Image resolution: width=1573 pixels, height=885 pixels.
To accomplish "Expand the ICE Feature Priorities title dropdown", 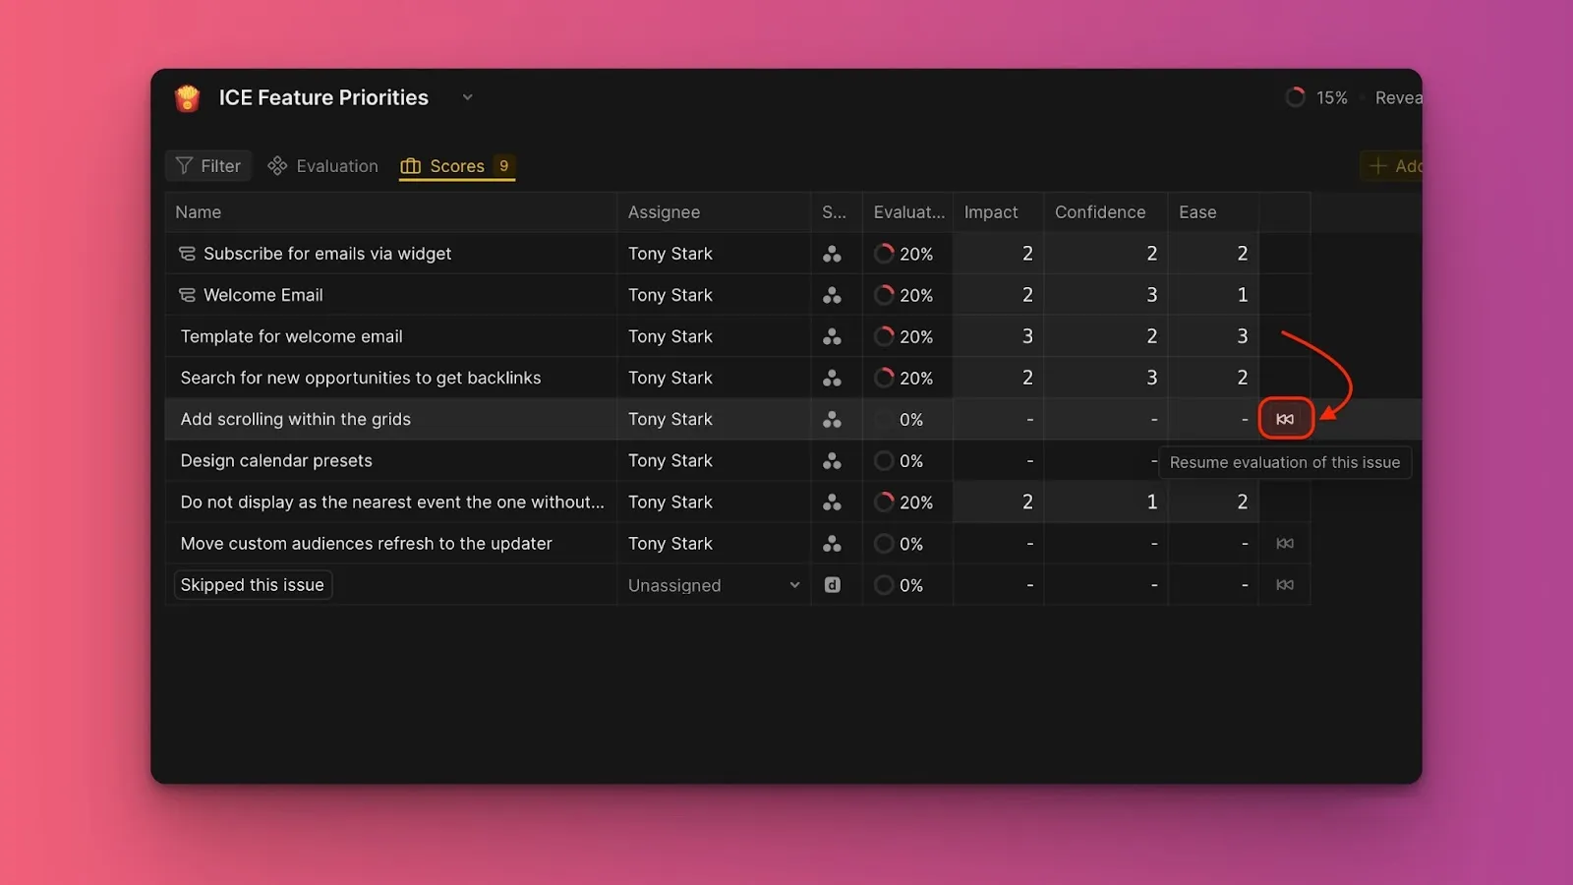I will 468,97.
